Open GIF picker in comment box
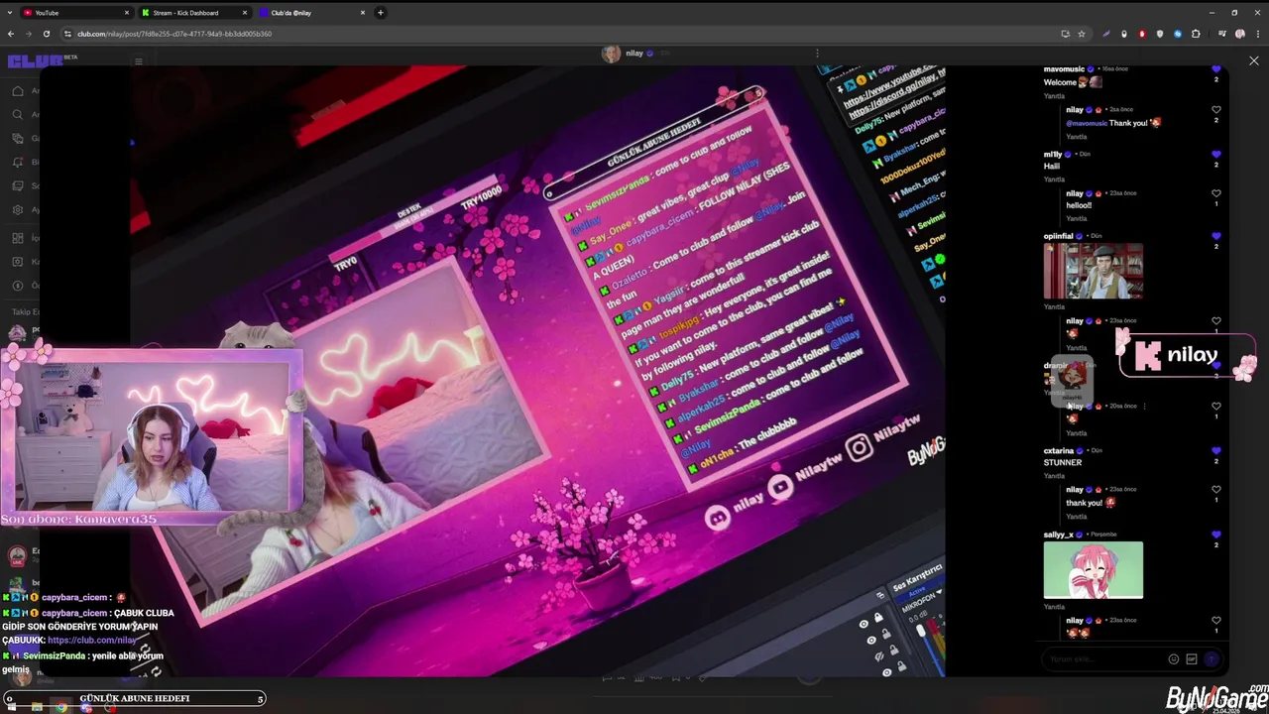Screen dimensions: 1269x714 click(x=1192, y=659)
